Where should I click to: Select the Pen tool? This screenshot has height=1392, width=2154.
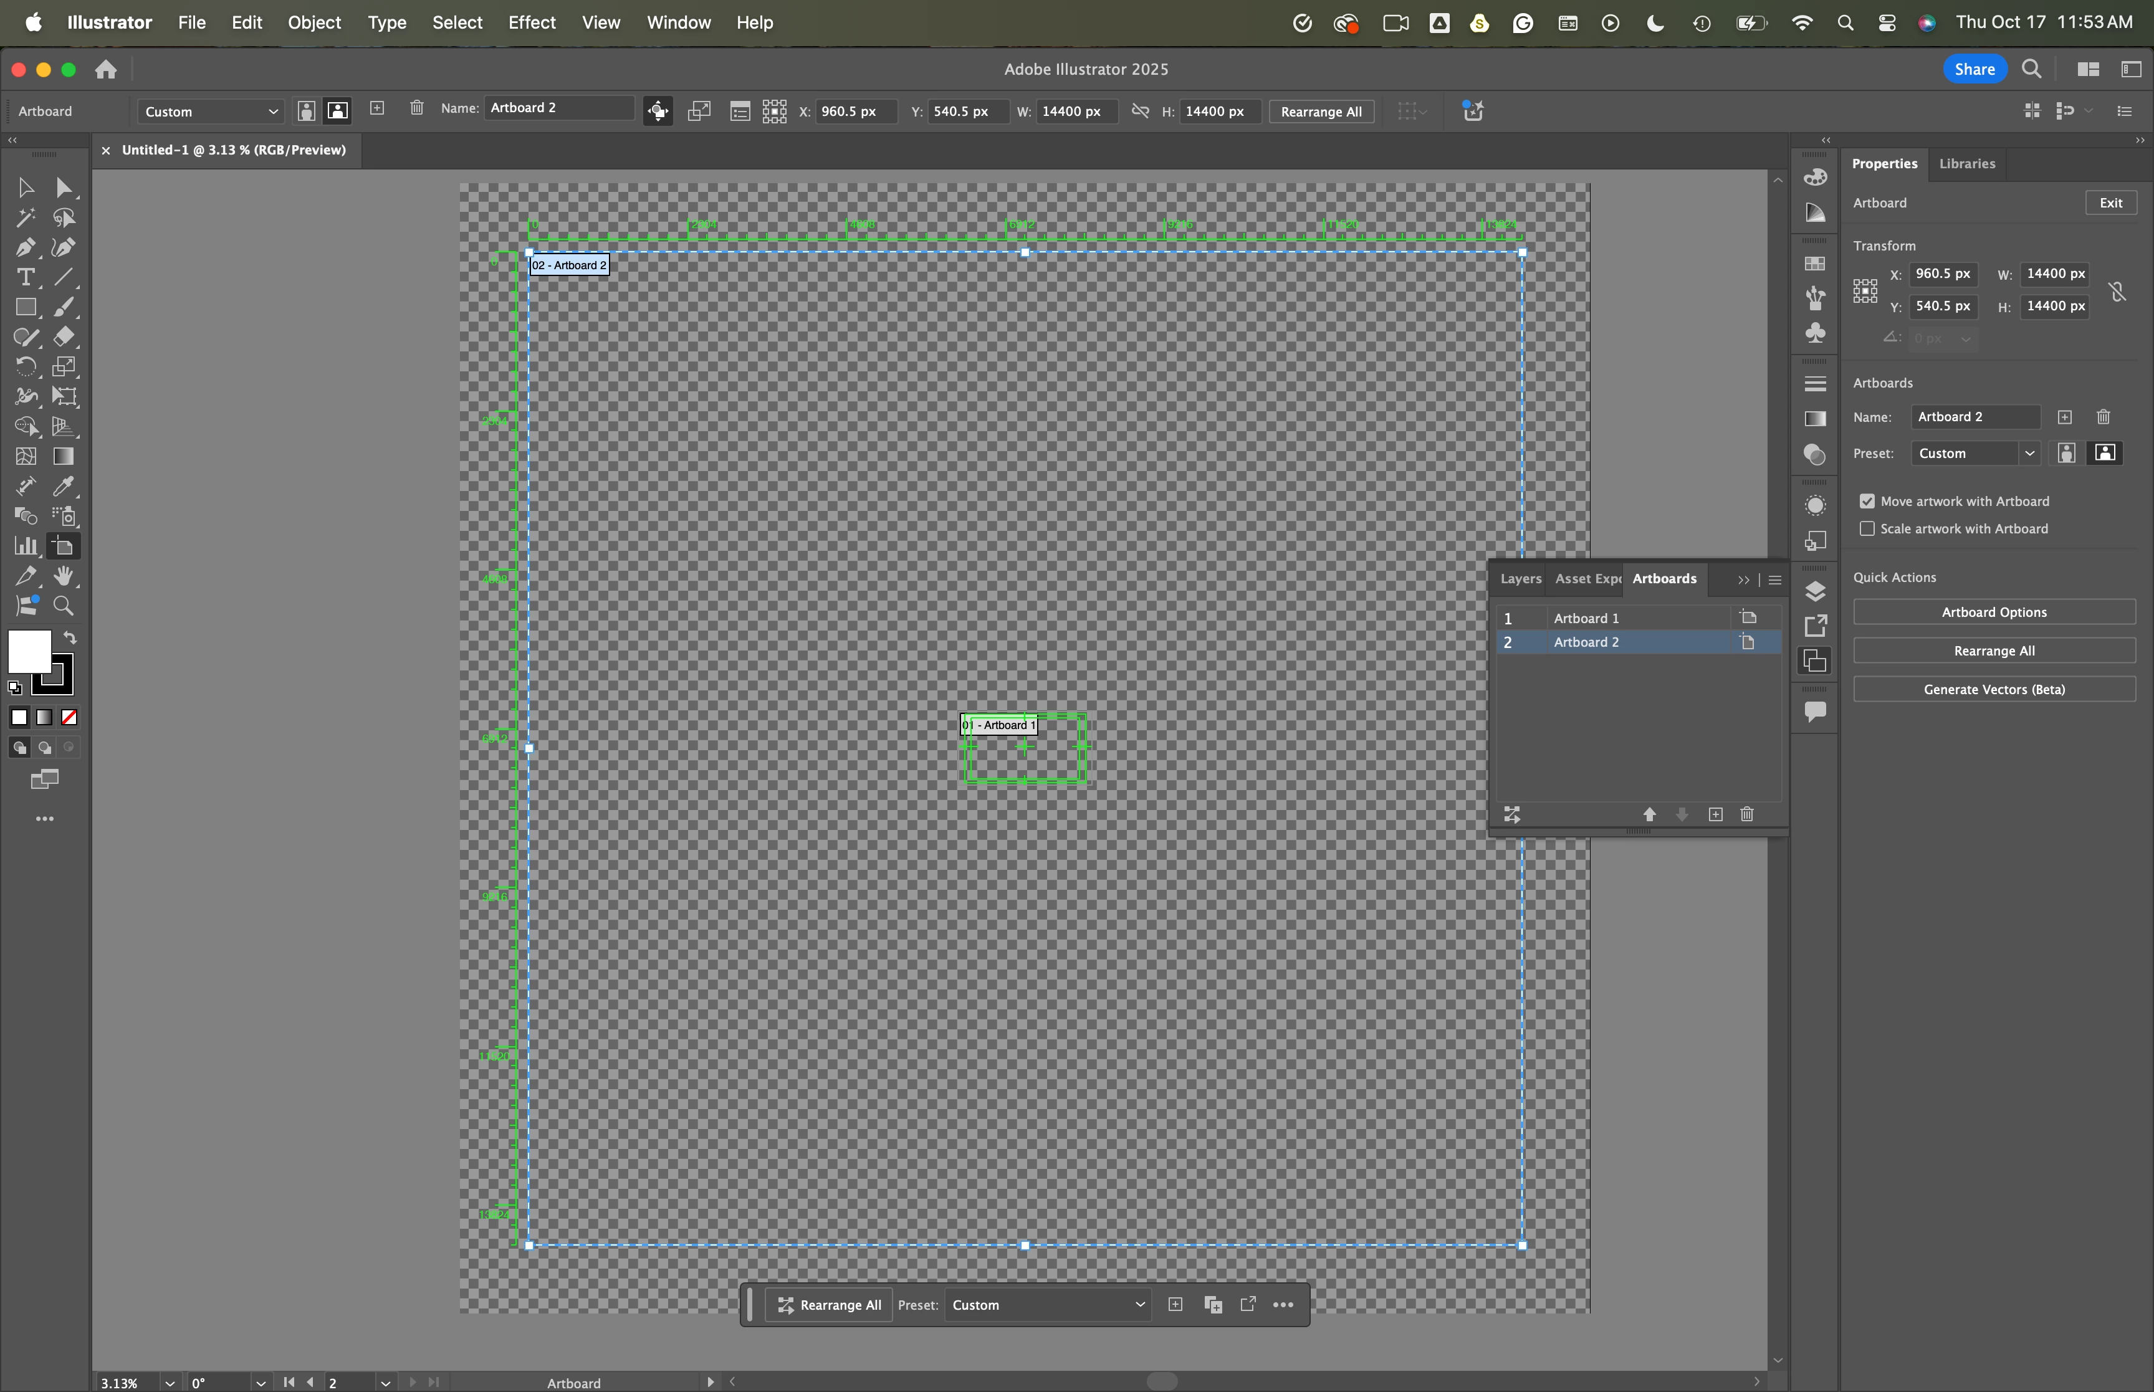(x=26, y=247)
